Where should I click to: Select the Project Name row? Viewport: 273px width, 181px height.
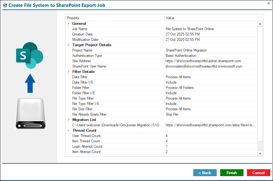pyautogui.click(x=162, y=50)
